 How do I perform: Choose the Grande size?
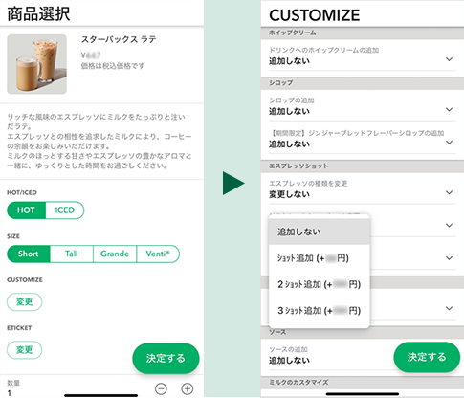[x=115, y=254]
